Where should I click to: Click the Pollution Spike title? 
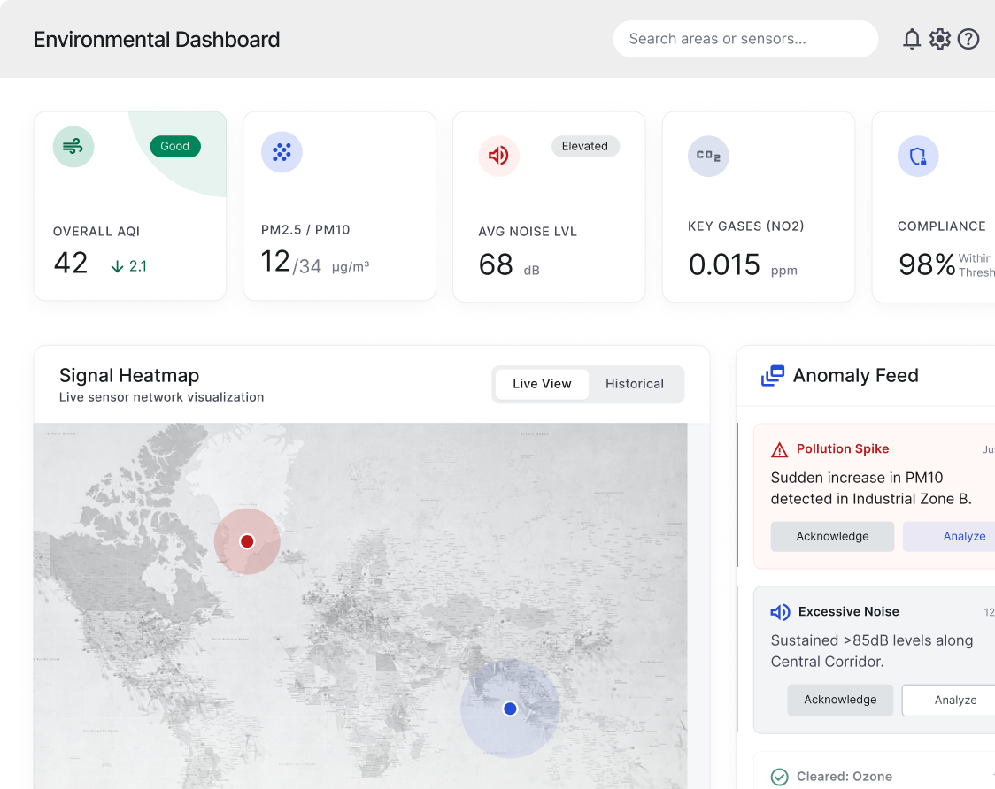point(843,449)
